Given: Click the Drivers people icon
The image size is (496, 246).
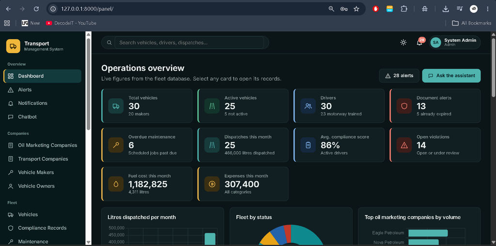Looking at the screenshot, I should pos(308,106).
